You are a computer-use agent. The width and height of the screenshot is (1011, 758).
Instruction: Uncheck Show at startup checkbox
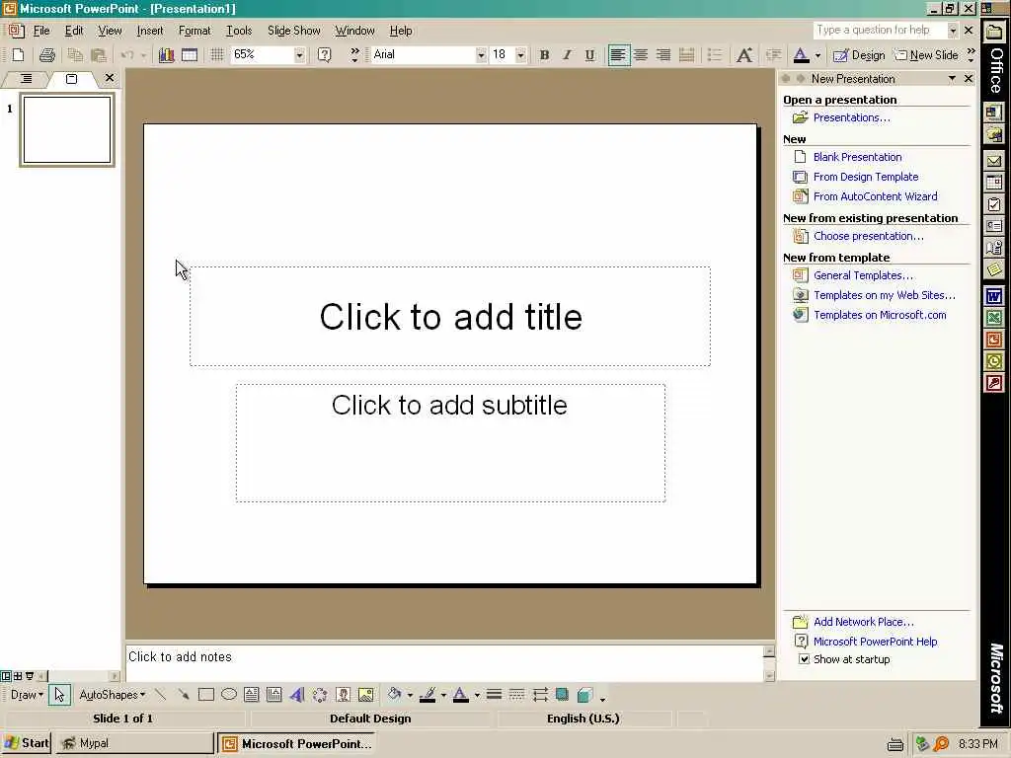pyautogui.click(x=804, y=659)
